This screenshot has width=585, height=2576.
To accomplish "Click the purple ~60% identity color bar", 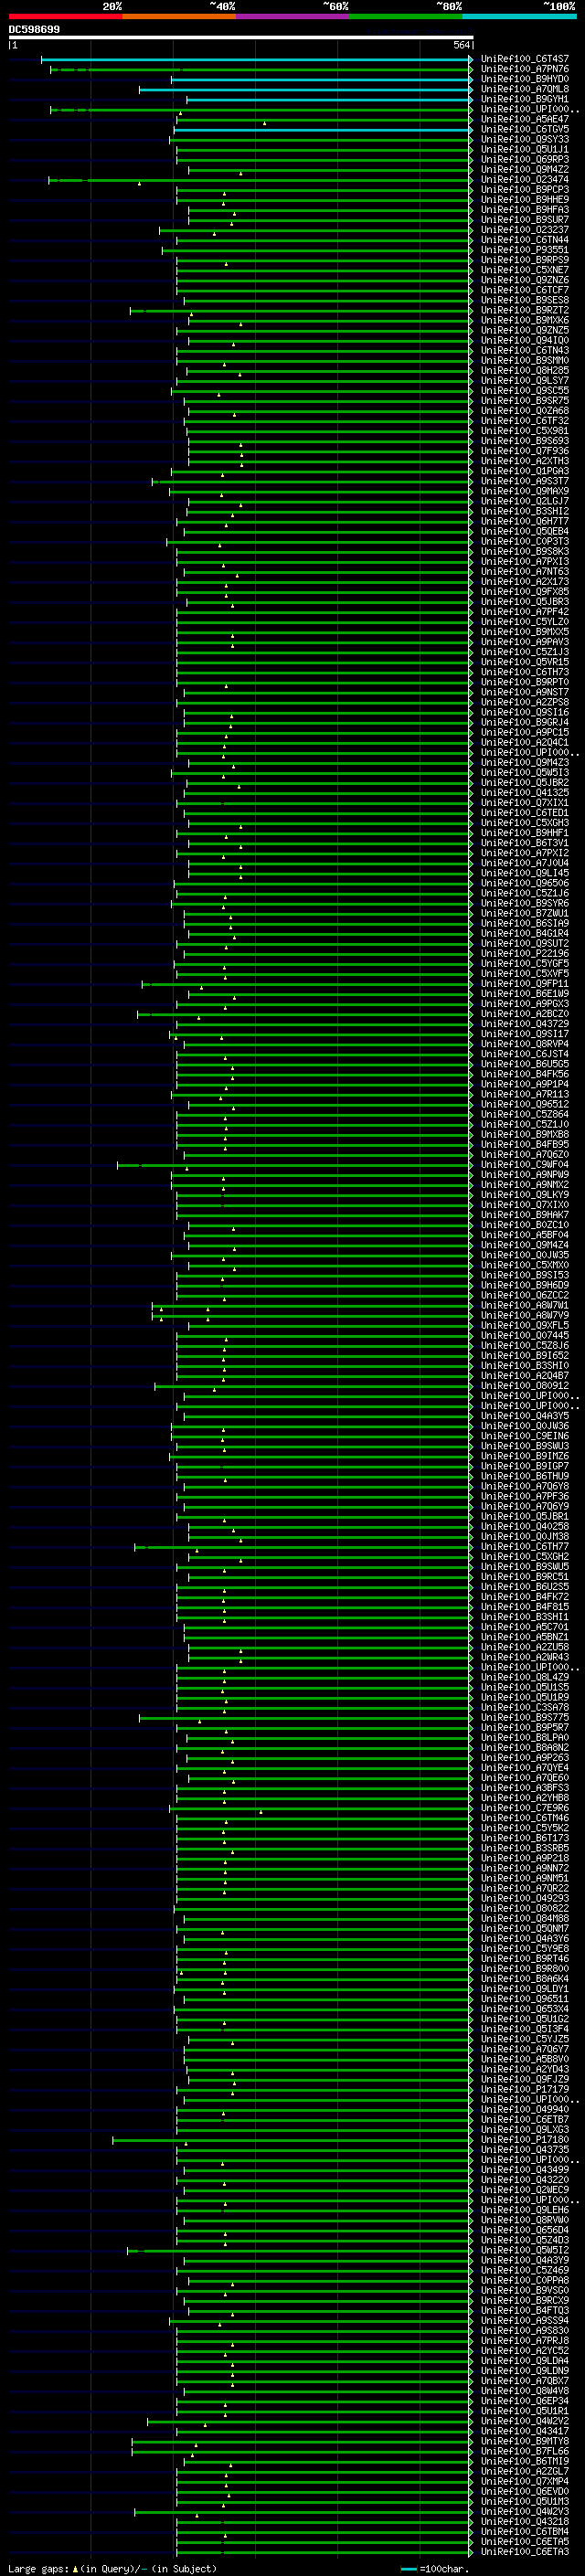I will click(293, 16).
